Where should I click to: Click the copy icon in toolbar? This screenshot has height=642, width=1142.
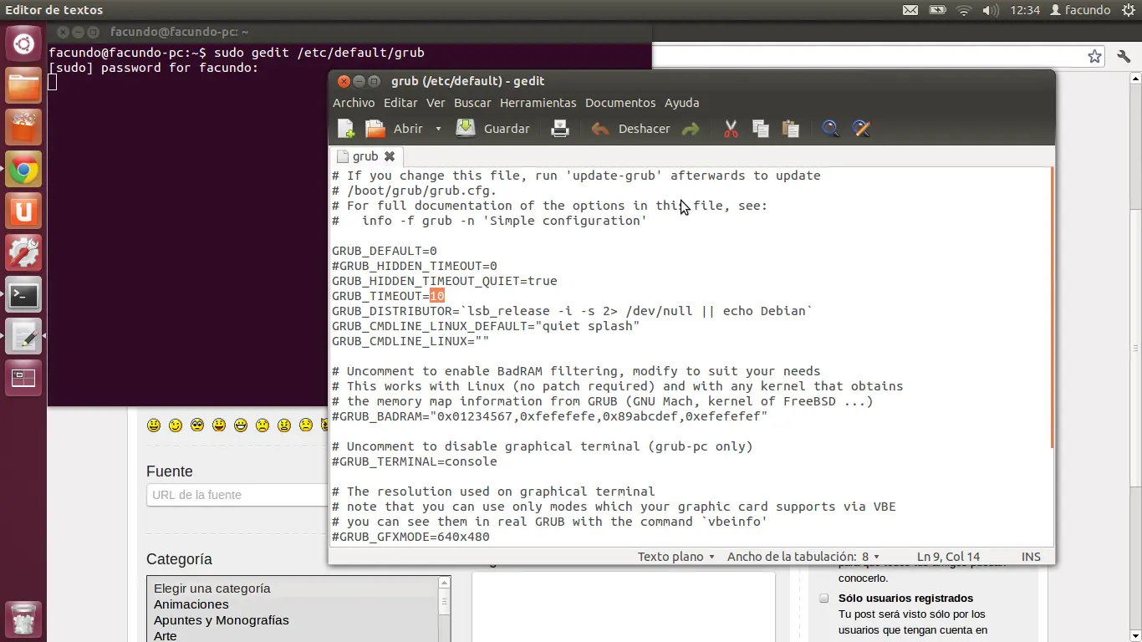point(760,129)
